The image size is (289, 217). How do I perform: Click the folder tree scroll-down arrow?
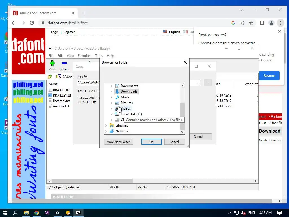pyautogui.click(x=182, y=132)
